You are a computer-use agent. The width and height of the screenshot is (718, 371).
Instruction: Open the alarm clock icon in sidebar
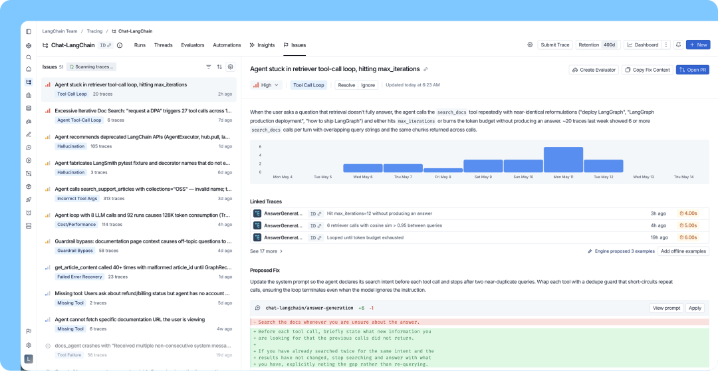coord(29,213)
